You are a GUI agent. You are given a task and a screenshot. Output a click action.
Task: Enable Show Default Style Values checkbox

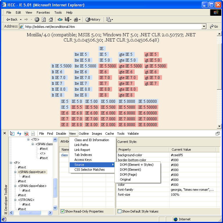click(x=119, y=211)
